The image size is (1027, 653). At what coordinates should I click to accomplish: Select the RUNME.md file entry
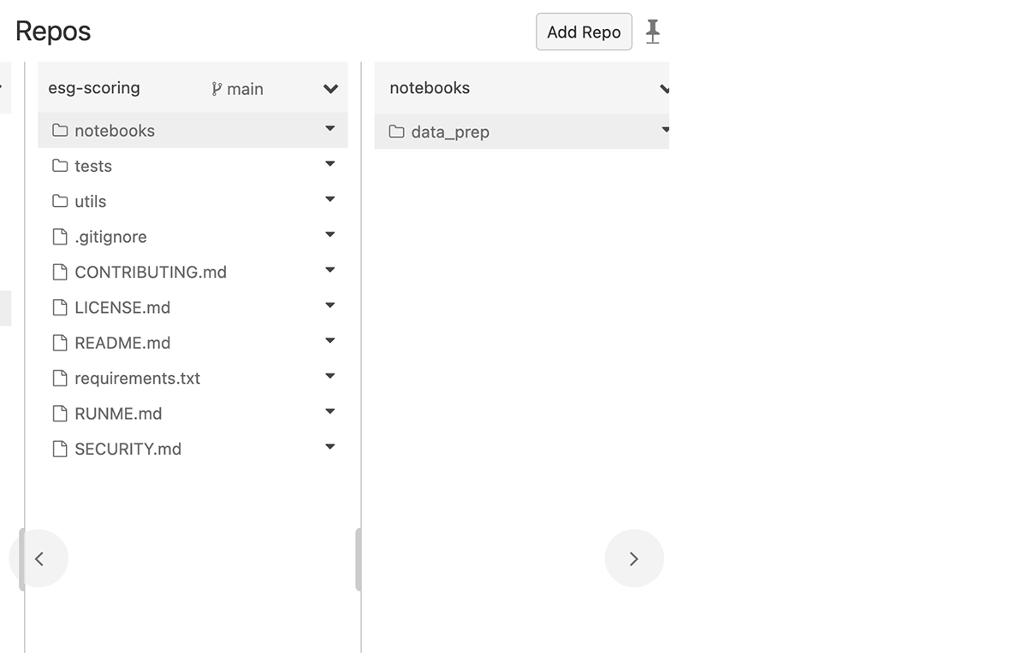pos(118,414)
